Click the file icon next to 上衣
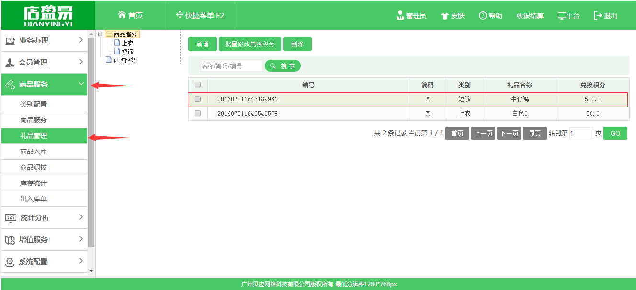 point(117,43)
